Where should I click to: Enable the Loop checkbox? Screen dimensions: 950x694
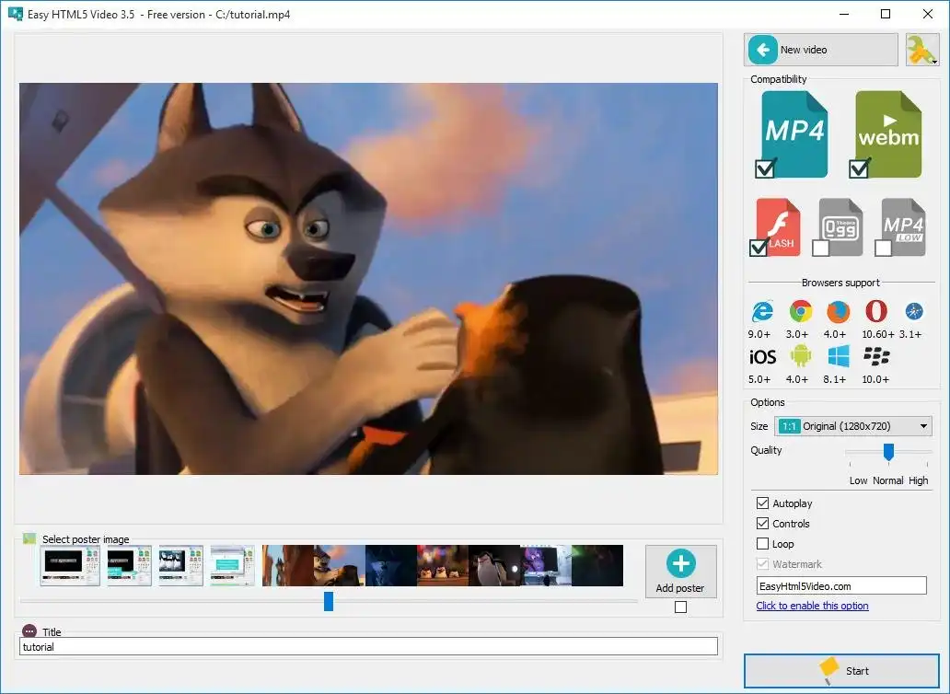coord(763,544)
